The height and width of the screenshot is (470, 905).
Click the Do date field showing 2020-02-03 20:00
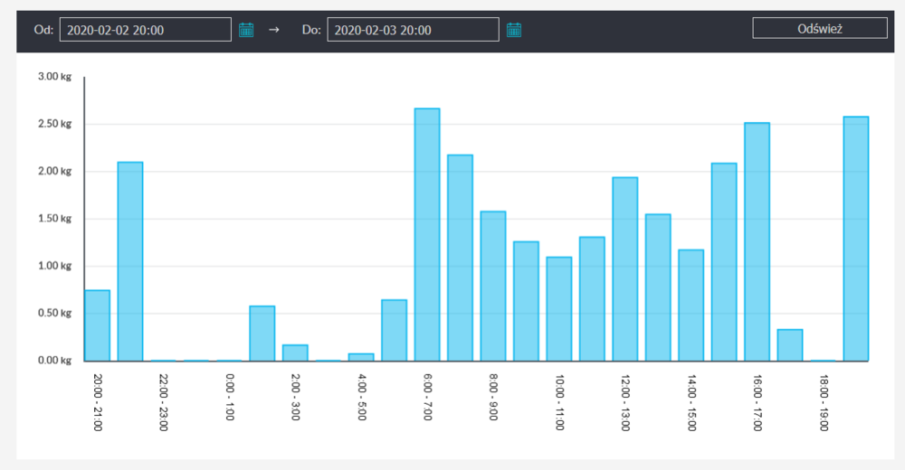click(414, 30)
